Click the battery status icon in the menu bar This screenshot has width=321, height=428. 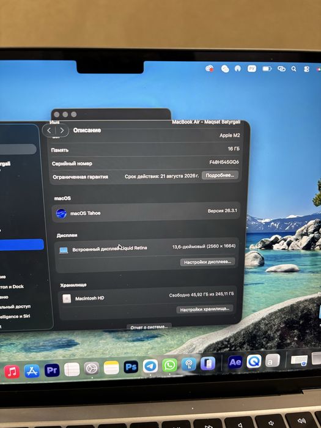coord(267,68)
